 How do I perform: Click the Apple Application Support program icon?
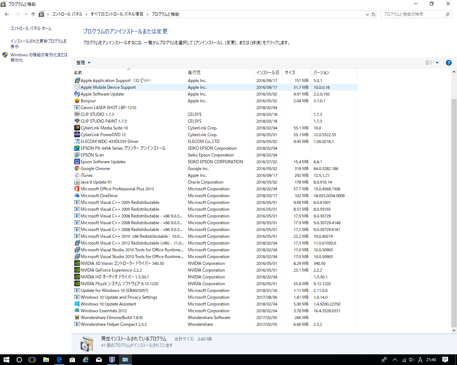click(77, 81)
